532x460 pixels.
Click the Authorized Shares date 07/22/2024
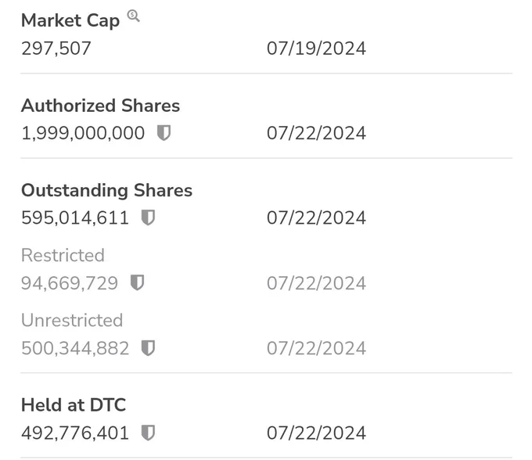click(316, 133)
